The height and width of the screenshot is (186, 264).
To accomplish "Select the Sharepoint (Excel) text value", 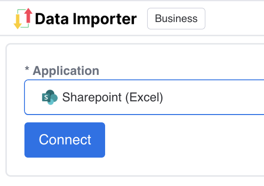I will point(112,97).
